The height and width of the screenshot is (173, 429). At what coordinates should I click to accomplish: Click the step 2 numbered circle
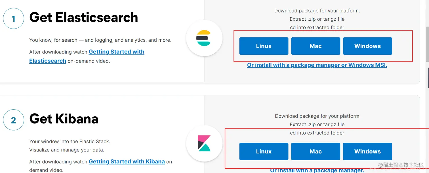point(13,120)
